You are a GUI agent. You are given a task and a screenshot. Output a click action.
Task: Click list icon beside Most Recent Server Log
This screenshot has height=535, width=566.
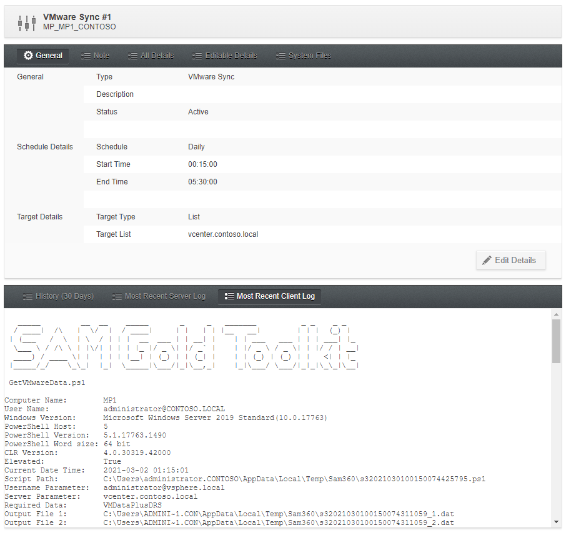117,297
